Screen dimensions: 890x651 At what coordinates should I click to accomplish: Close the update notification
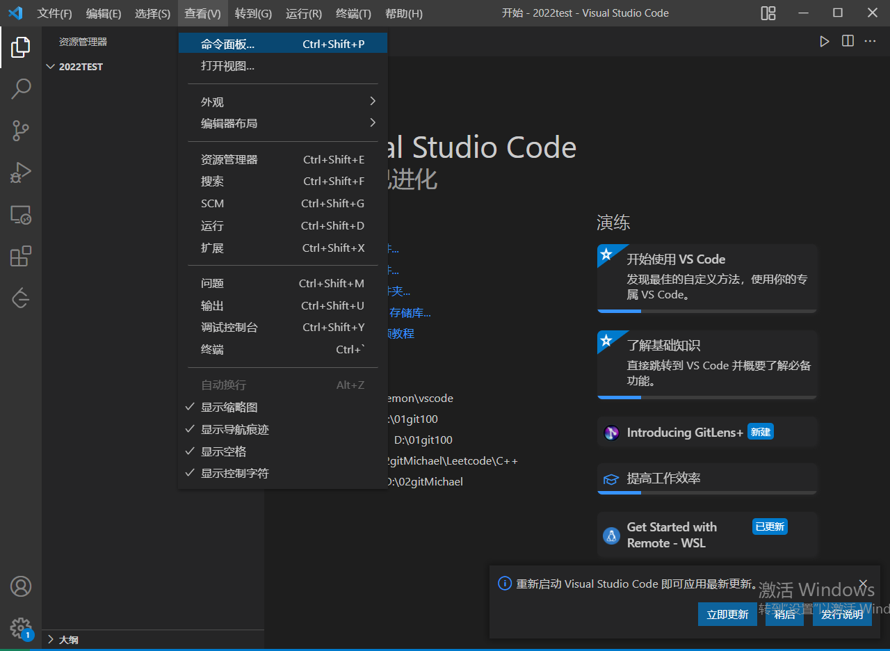tap(863, 584)
